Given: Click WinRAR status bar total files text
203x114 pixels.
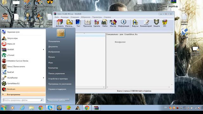Looking at the screenshot, I should [134, 91].
